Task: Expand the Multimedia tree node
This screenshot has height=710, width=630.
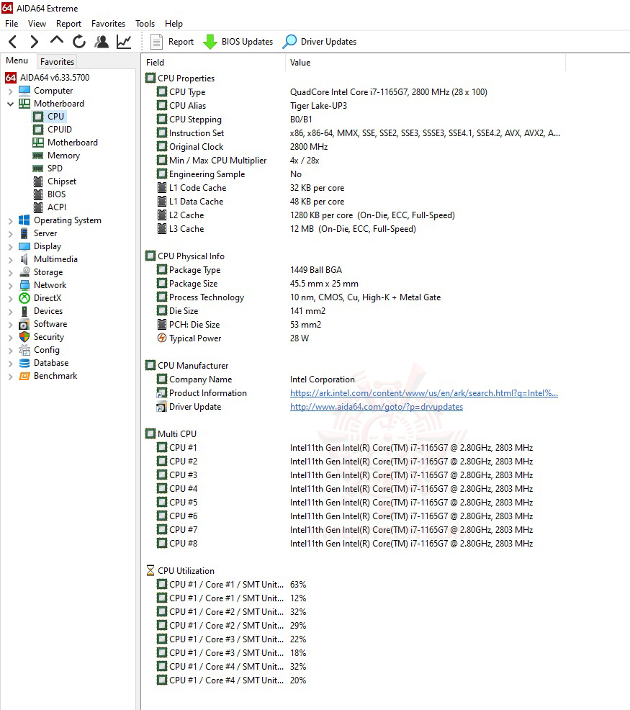Action: click(x=10, y=259)
